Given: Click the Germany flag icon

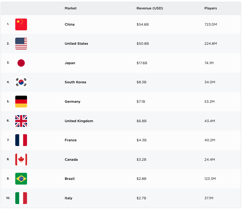Looking at the screenshot, I should 21,102.
